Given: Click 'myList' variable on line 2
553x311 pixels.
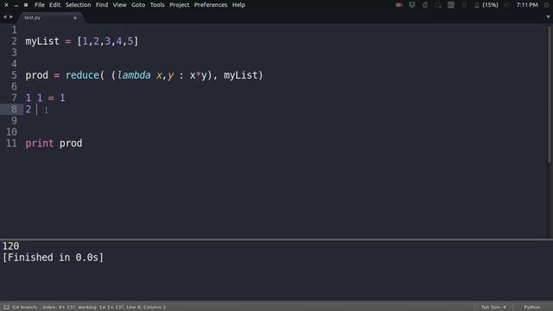Looking at the screenshot, I should (42, 41).
